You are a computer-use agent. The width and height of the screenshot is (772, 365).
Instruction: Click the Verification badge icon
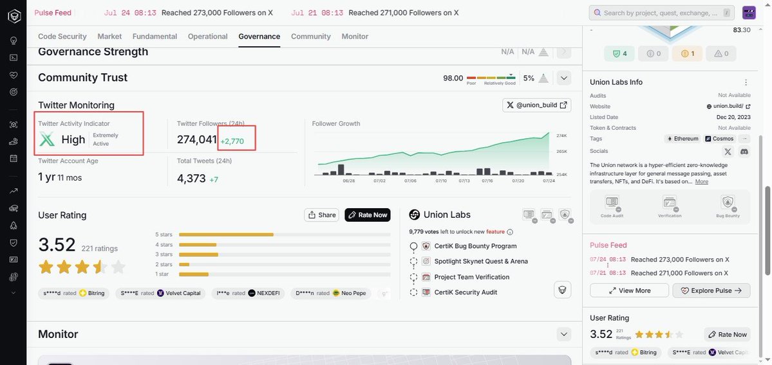670,203
